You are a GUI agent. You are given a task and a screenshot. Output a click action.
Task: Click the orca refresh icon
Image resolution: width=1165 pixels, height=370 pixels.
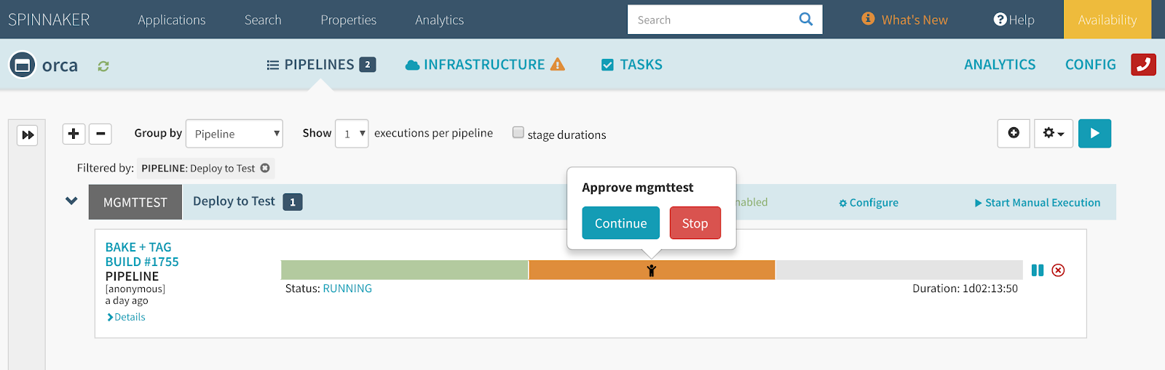point(103,66)
